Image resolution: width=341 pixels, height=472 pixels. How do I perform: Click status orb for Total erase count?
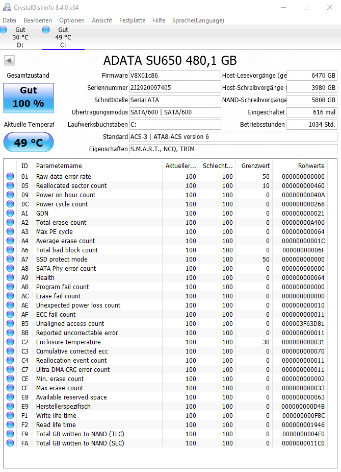pos(10,222)
